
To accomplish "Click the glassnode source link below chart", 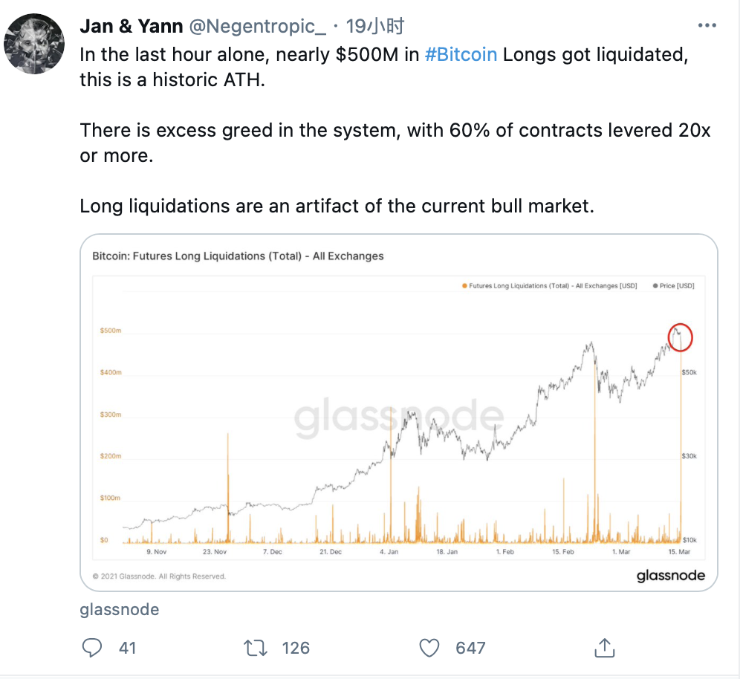I will click(x=119, y=610).
